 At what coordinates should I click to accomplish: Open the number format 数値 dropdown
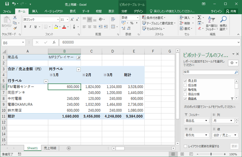(x=138, y=18)
